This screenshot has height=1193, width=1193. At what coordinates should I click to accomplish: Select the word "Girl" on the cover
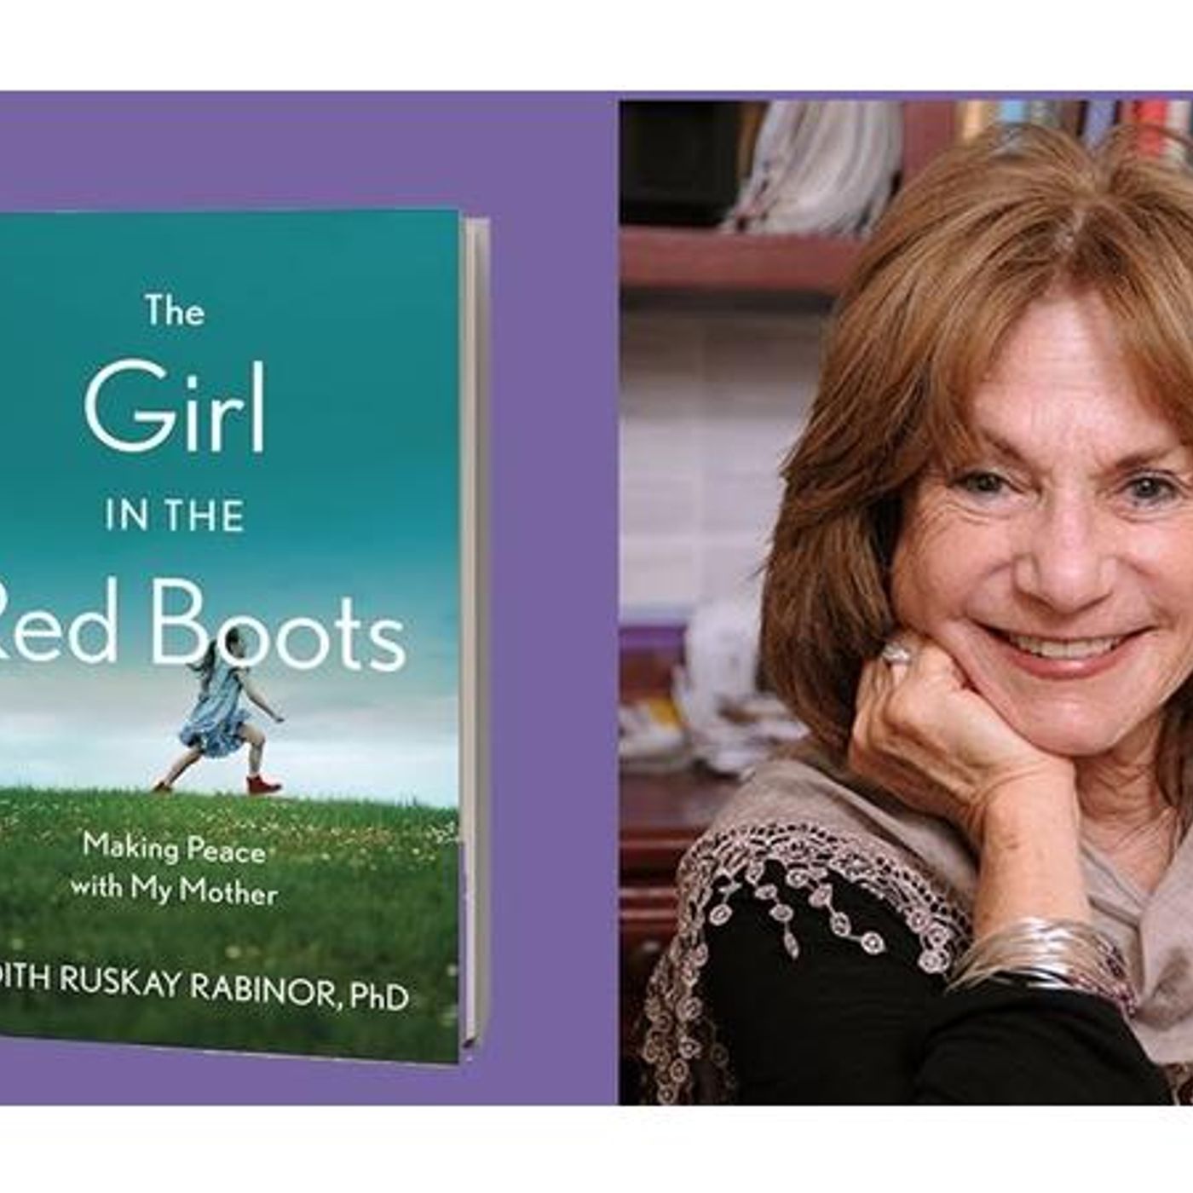[175, 410]
